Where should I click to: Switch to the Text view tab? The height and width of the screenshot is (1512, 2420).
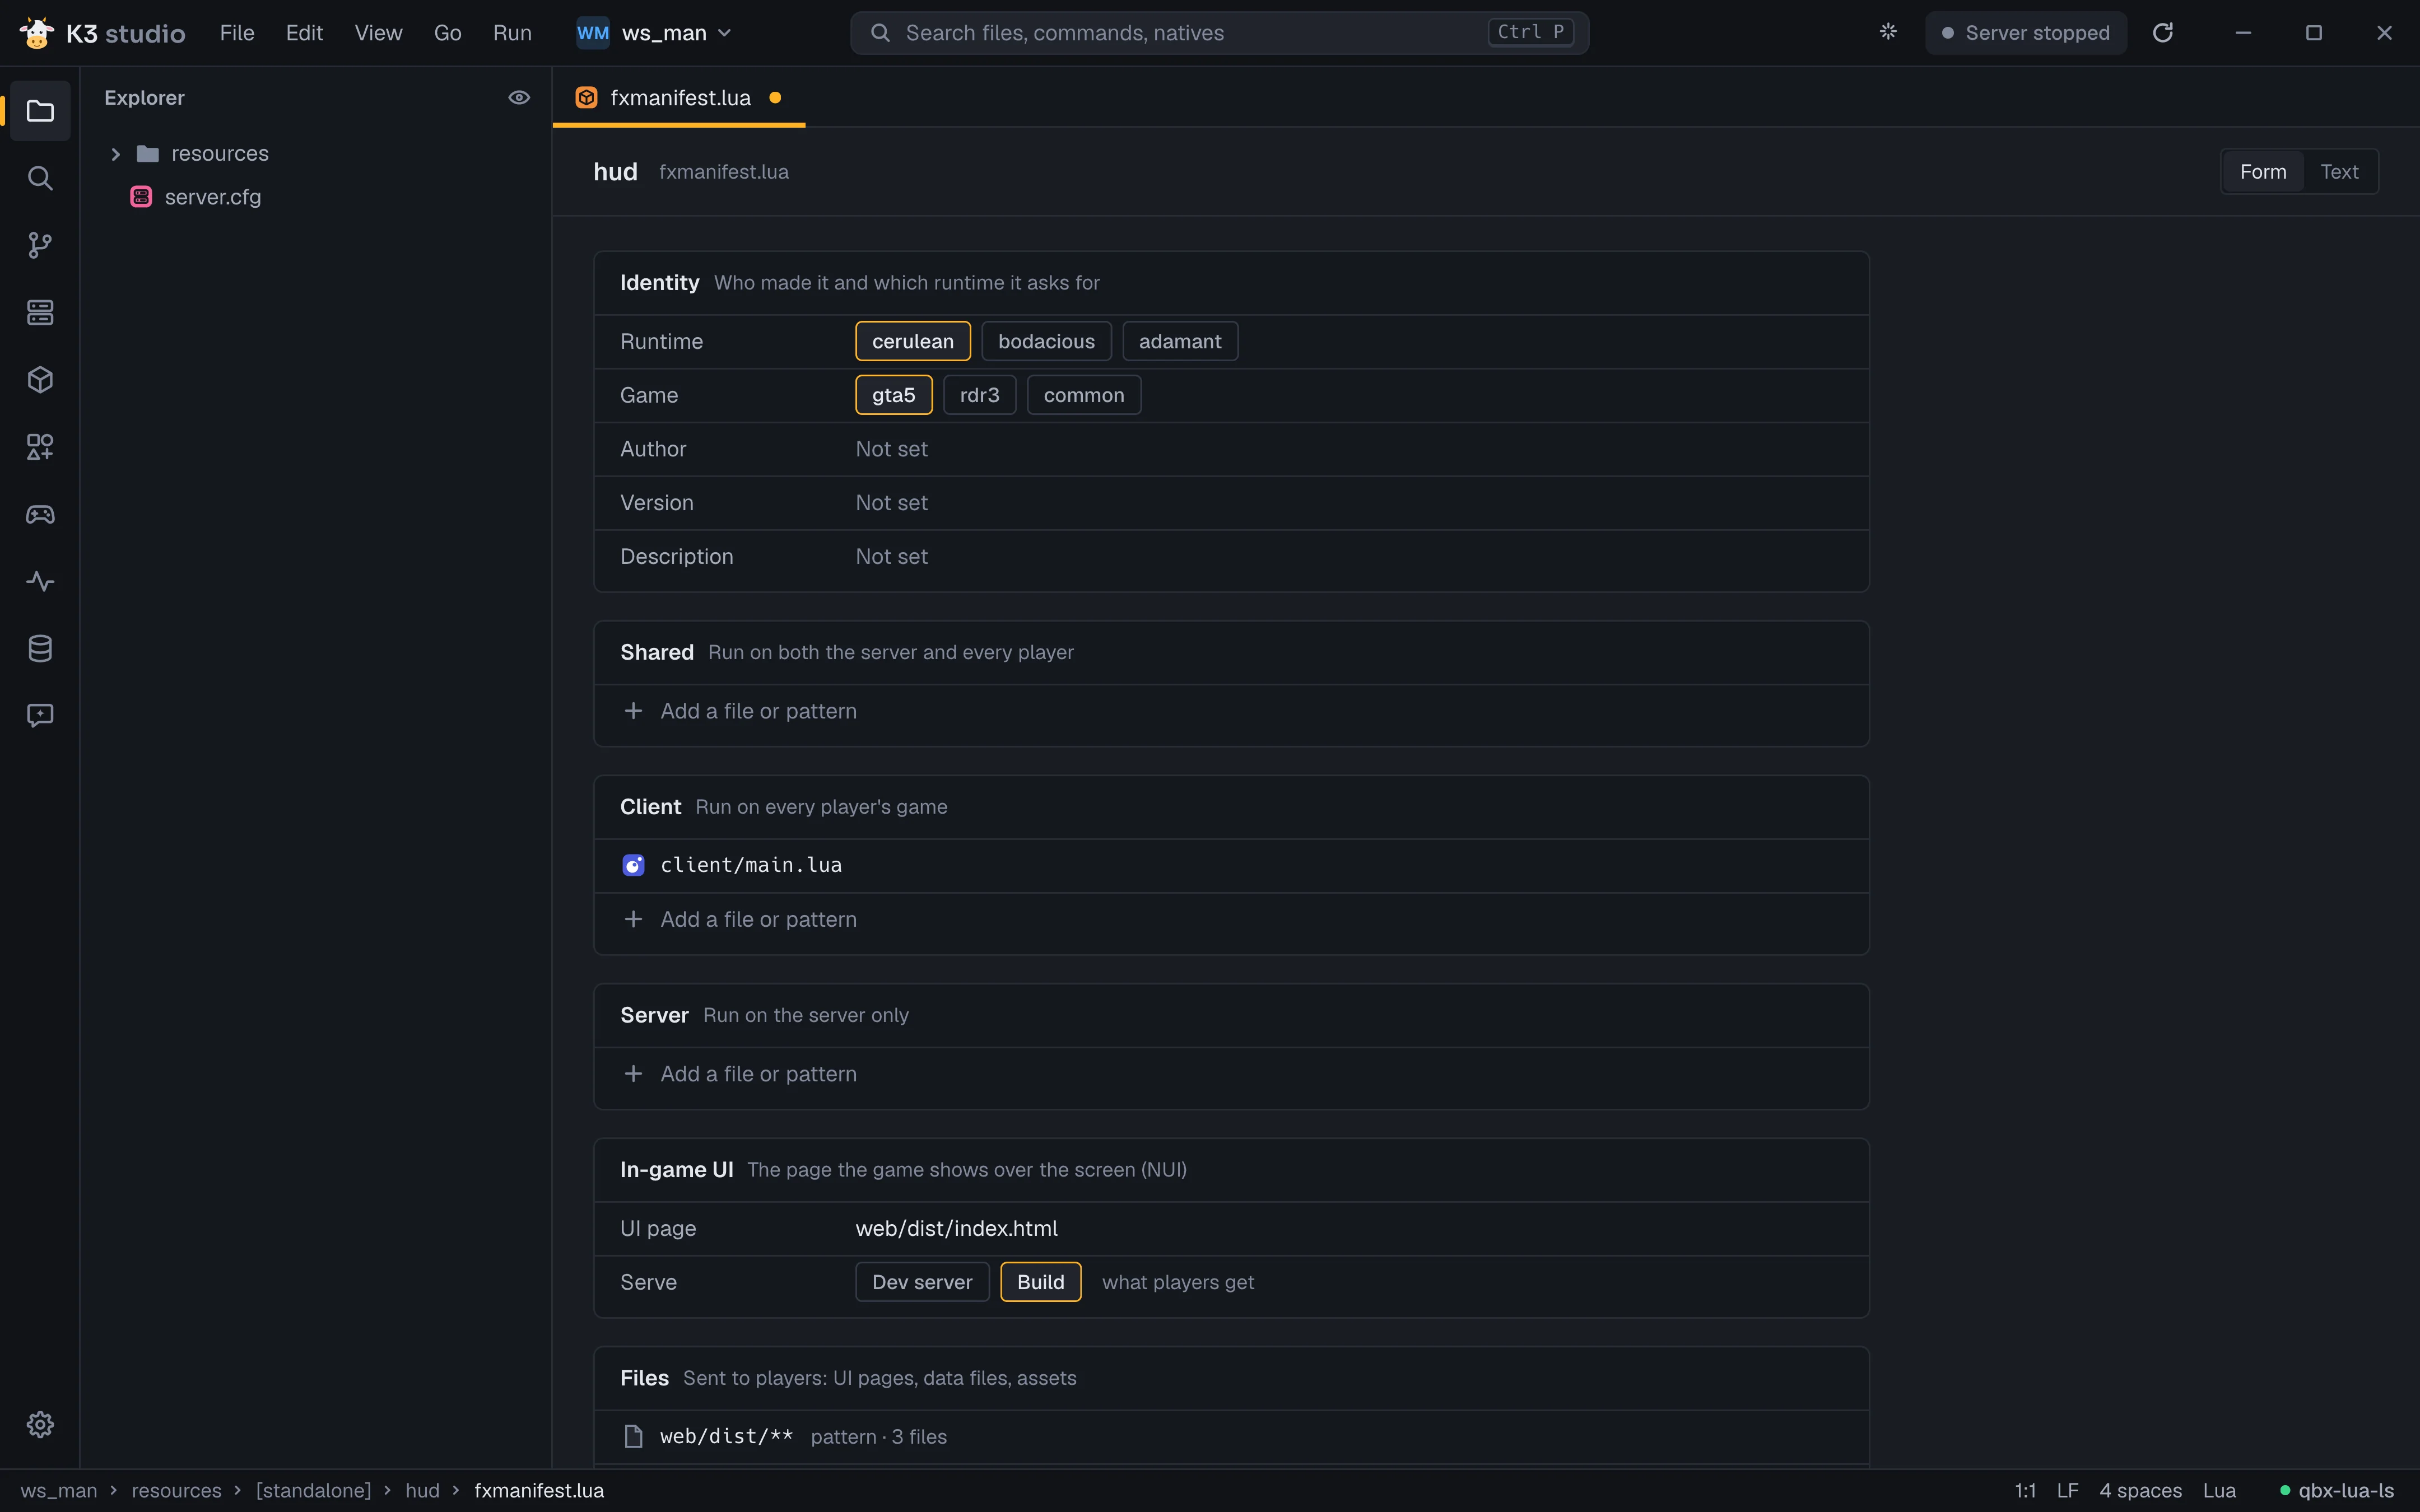click(2339, 172)
